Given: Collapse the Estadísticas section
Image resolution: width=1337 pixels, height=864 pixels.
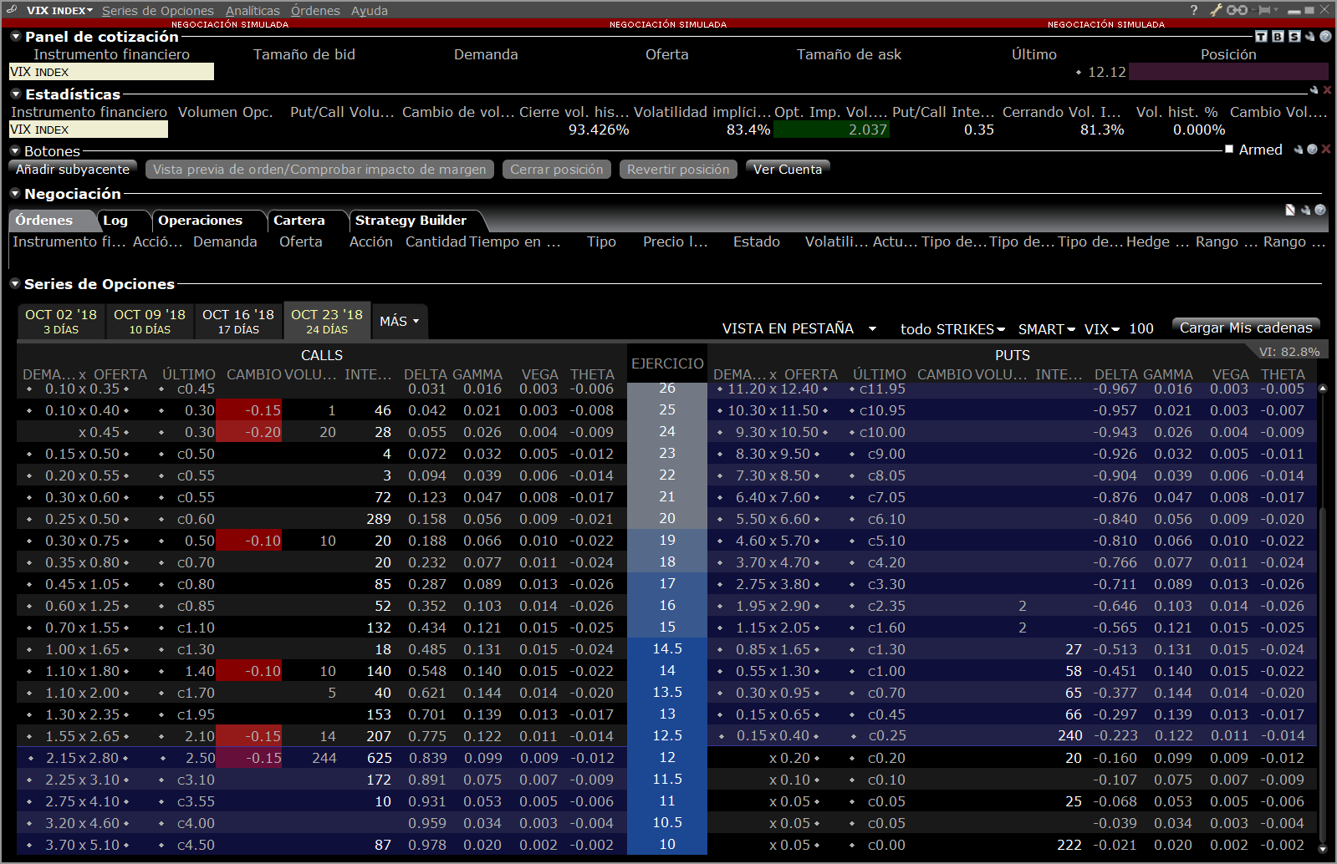Looking at the screenshot, I should click(x=15, y=94).
